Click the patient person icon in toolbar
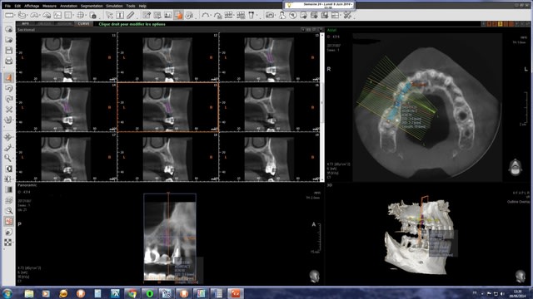 point(281,15)
